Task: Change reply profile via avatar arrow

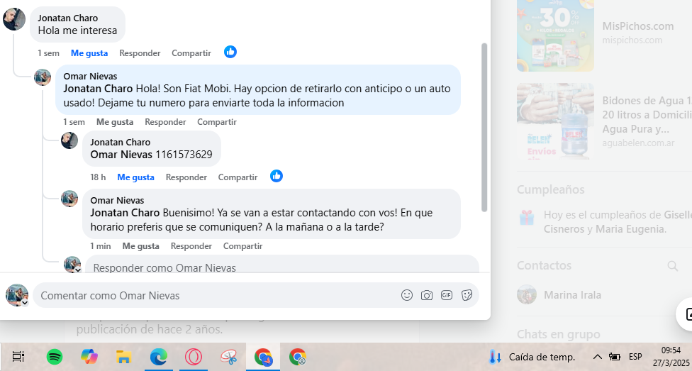Action: pyautogui.click(x=78, y=270)
